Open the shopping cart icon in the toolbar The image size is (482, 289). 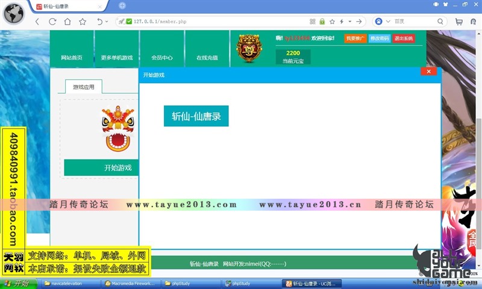[459, 22]
